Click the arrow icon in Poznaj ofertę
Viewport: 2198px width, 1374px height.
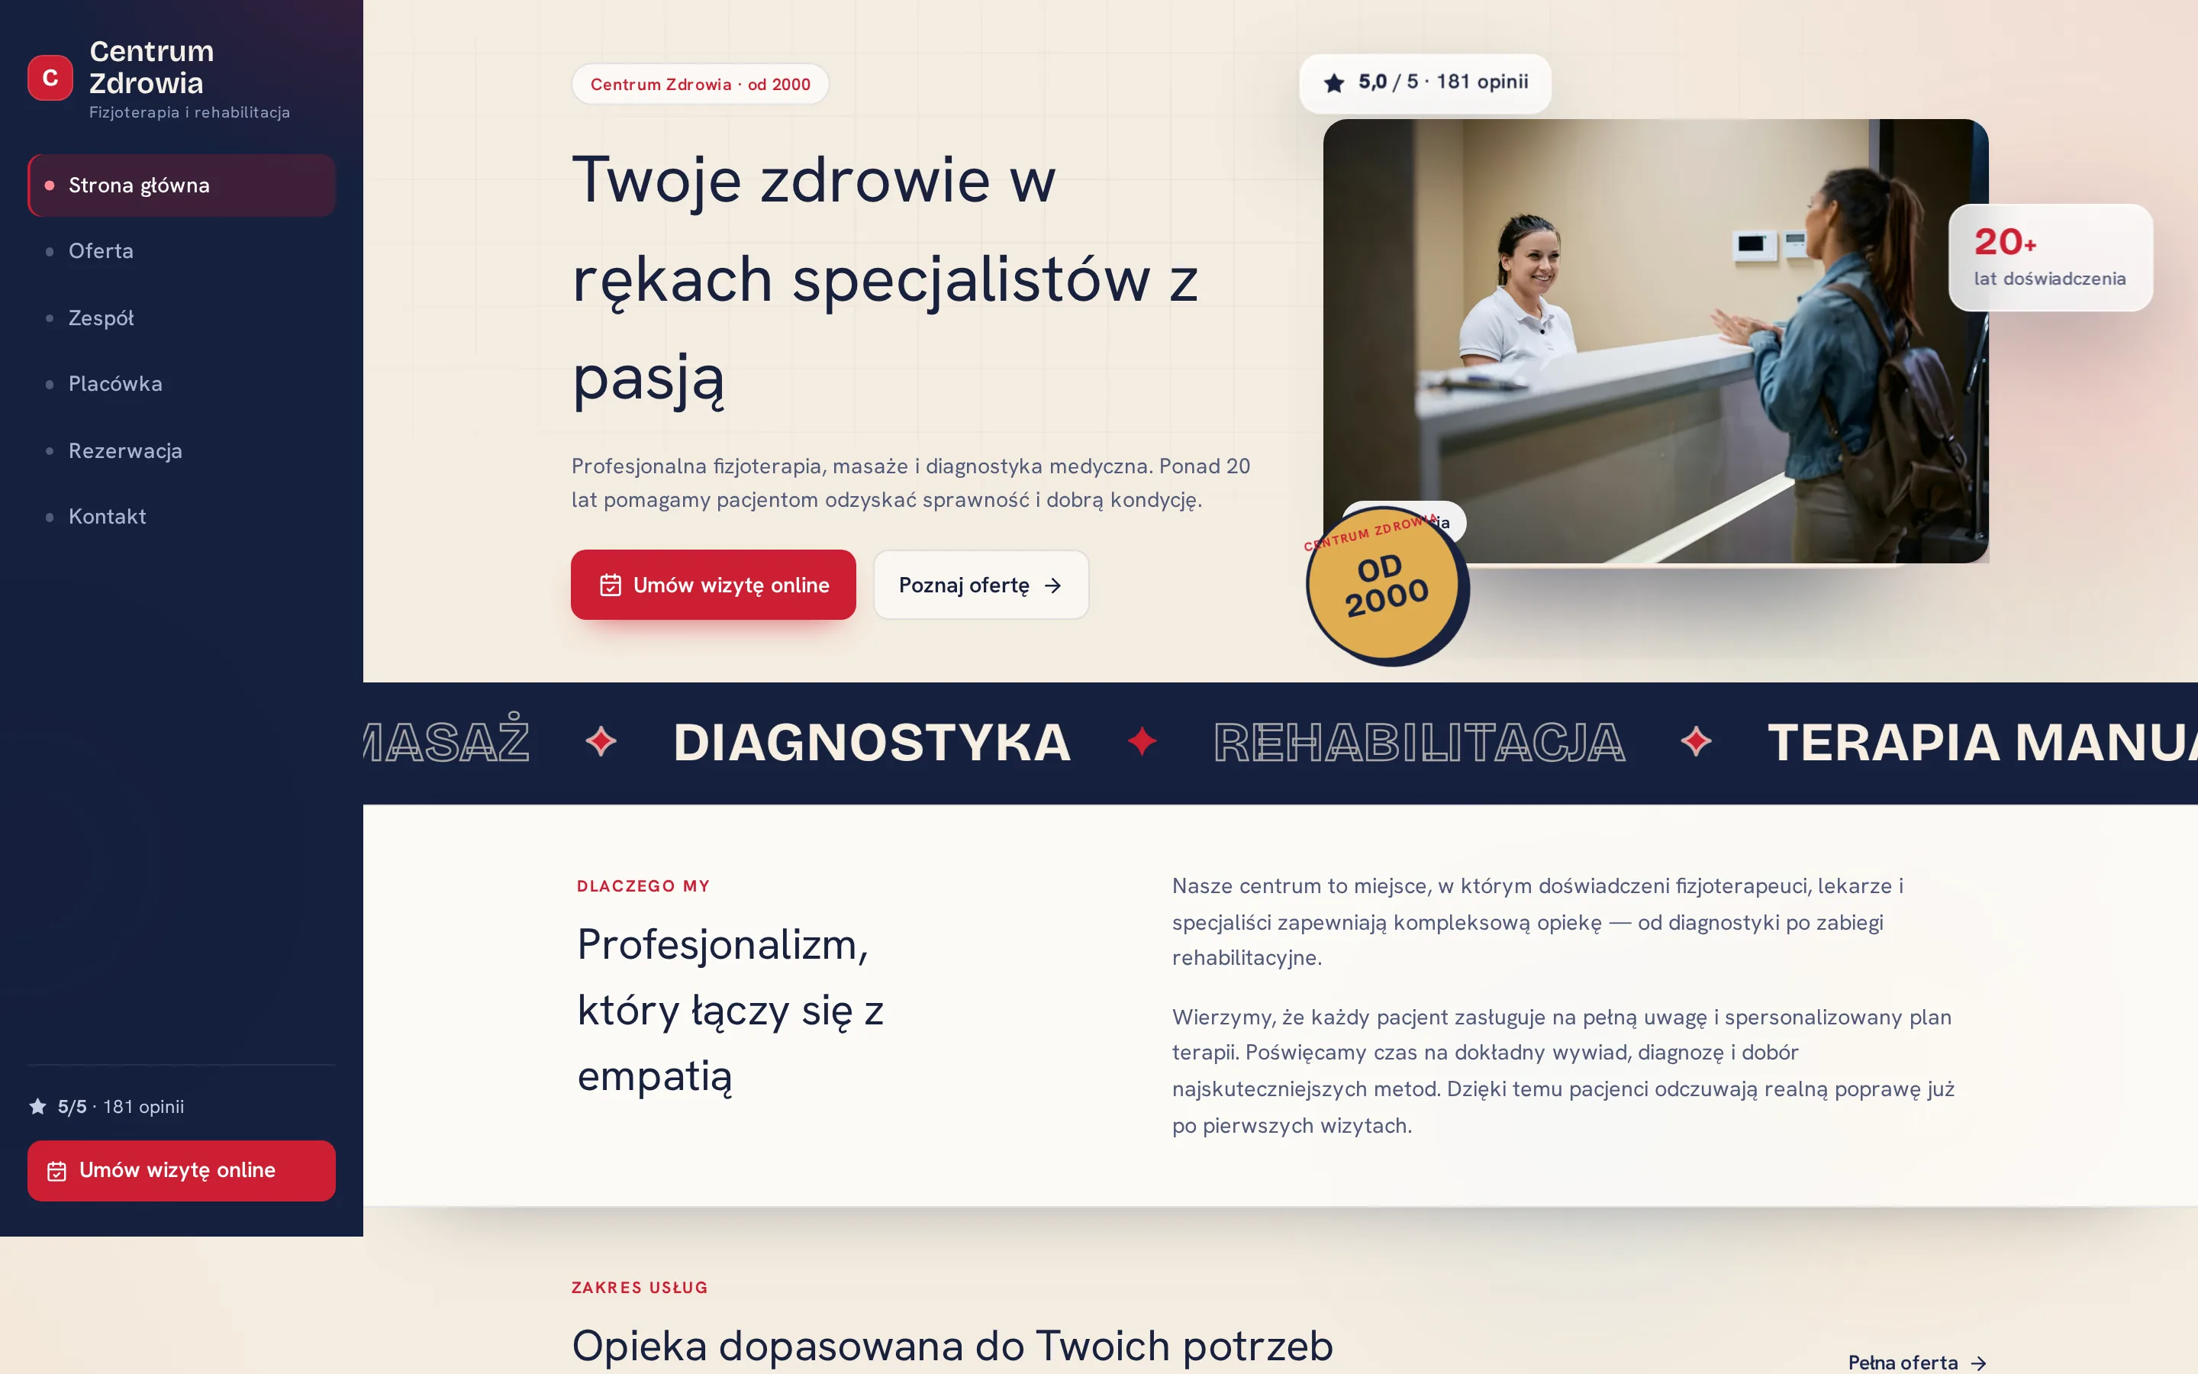point(1052,586)
